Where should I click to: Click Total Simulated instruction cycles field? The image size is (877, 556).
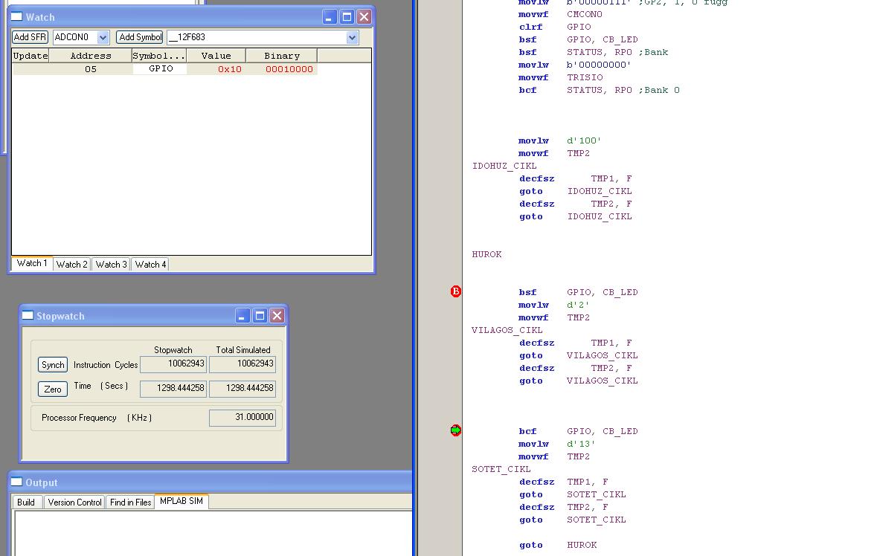pyautogui.click(x=242, y=363)
